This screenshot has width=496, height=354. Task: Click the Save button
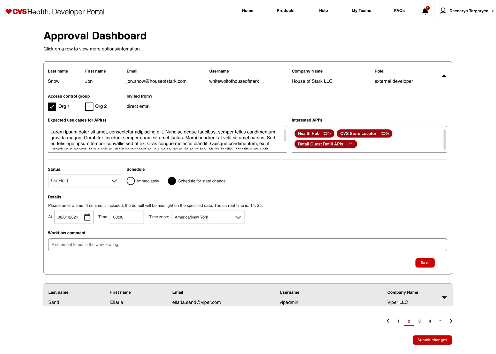[x=425, y=263]
